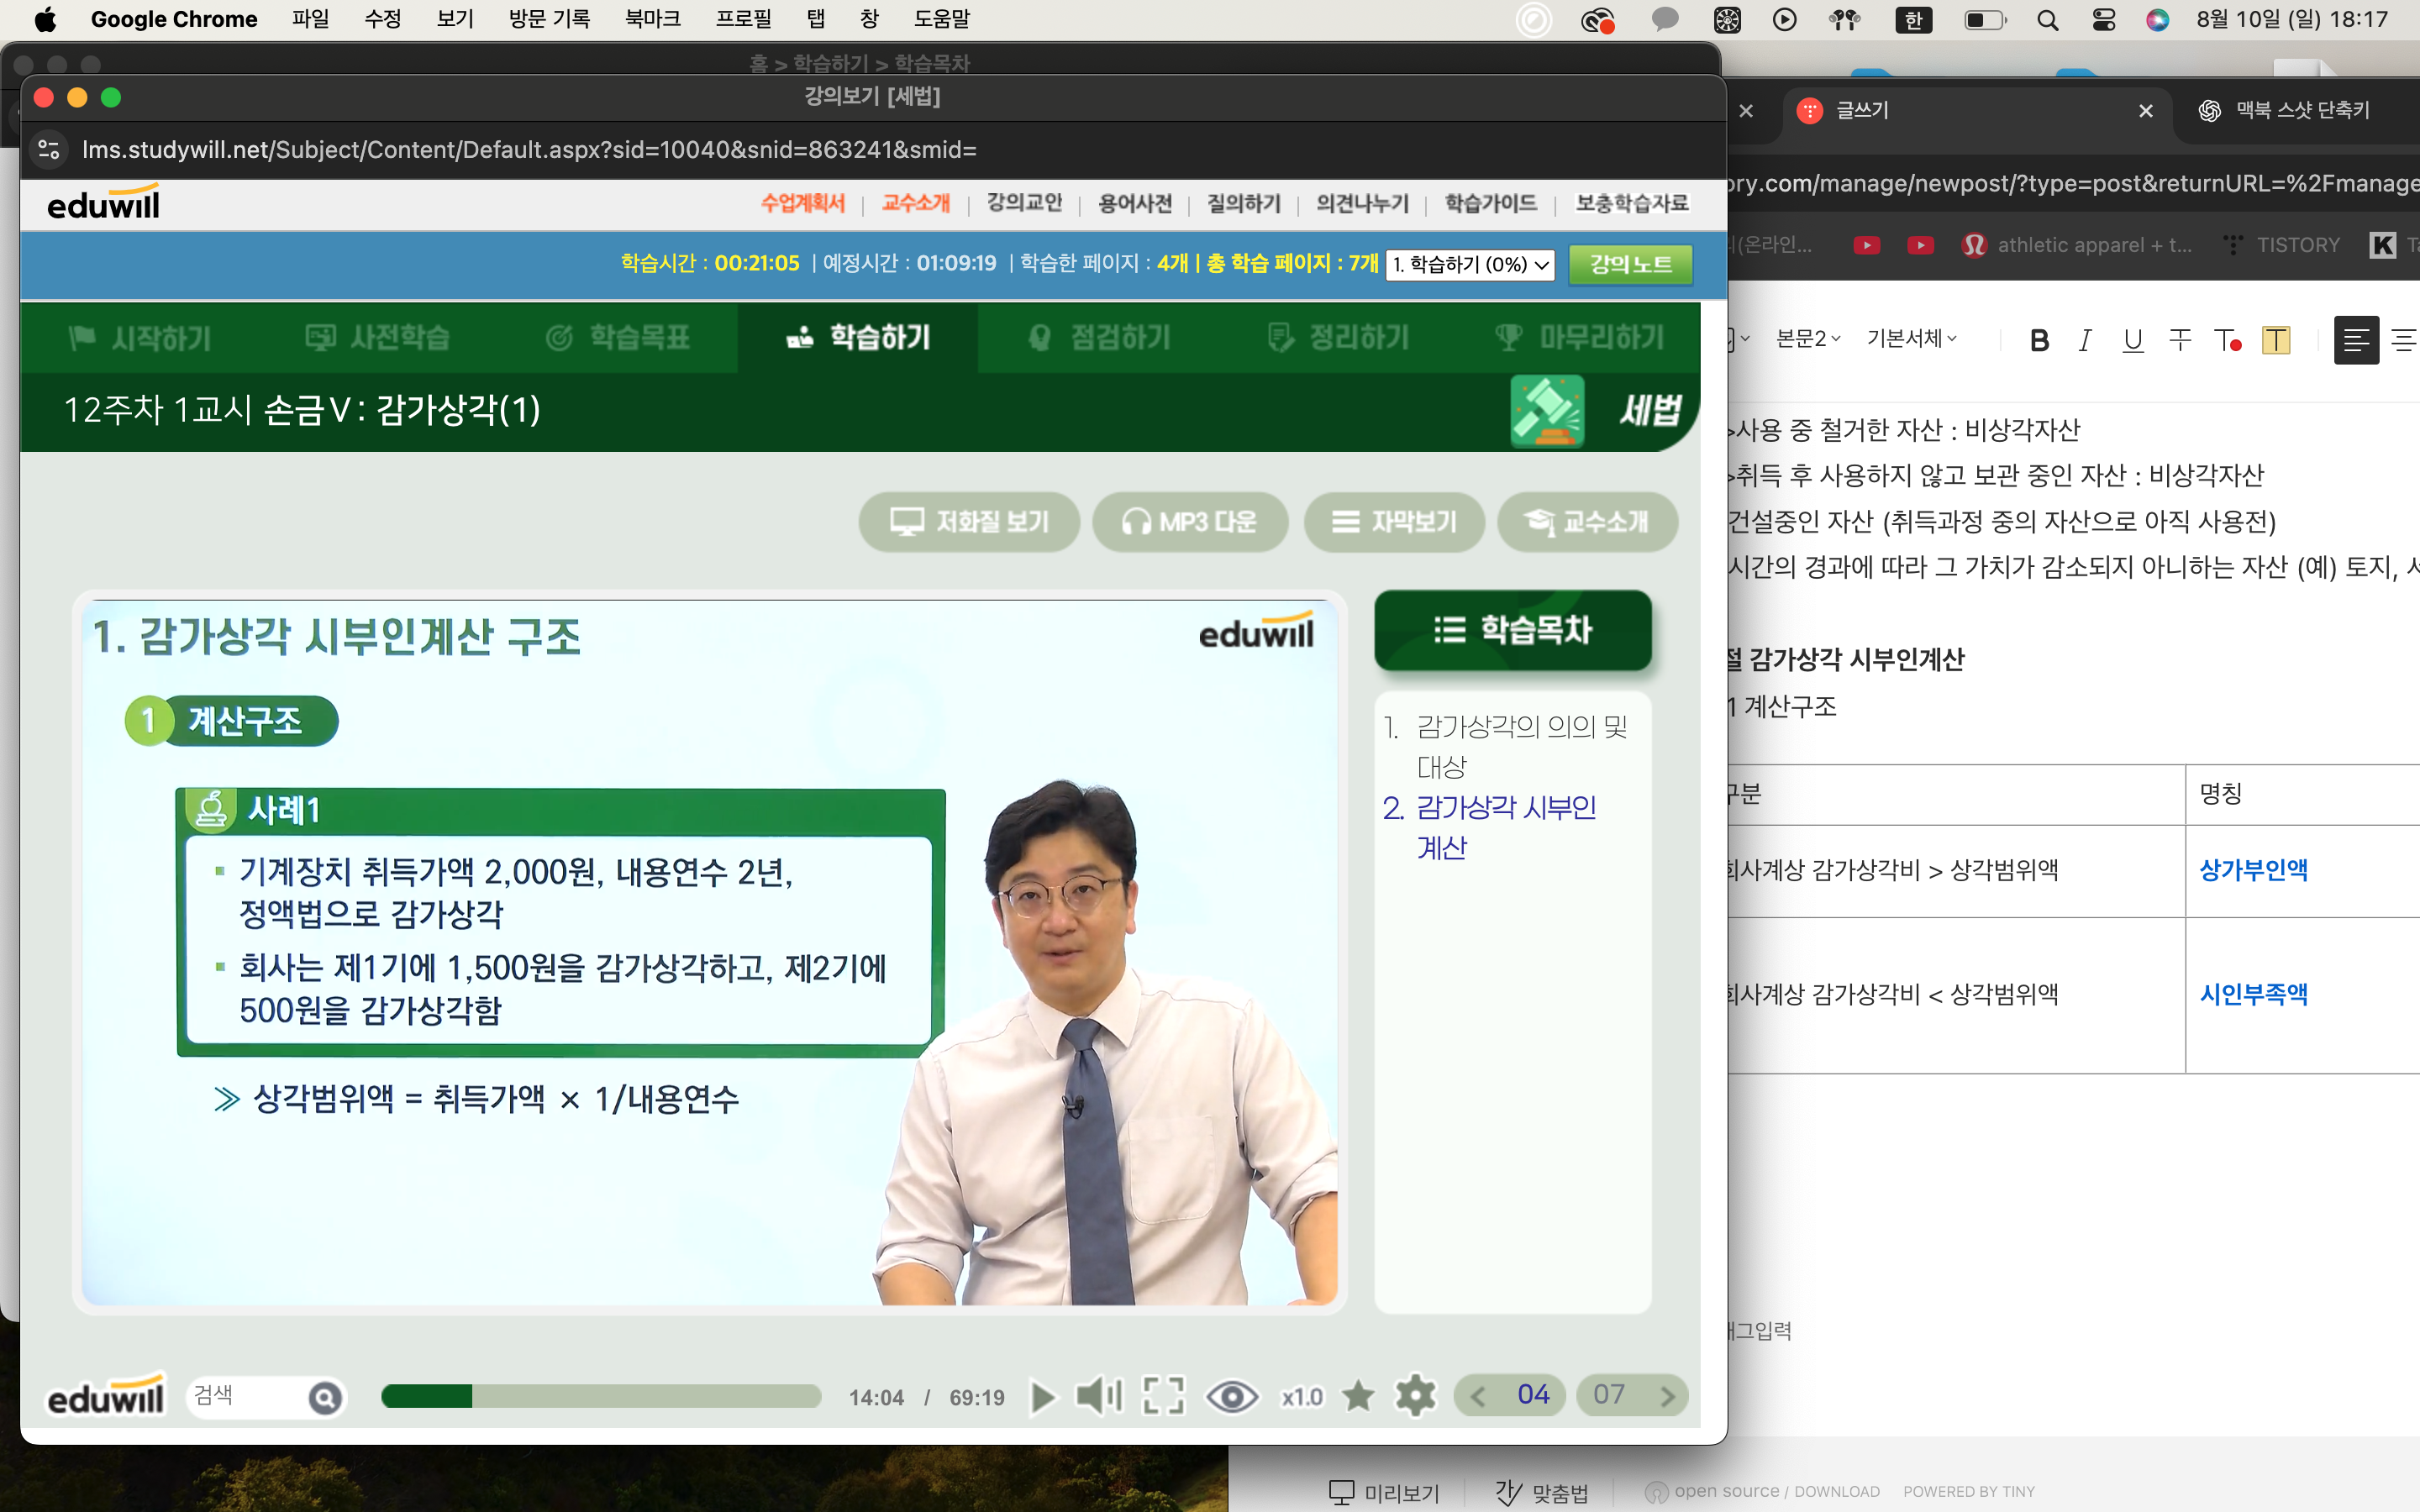Click the search magnifier in player bar
The image size is (2420, 1512).
(324, 1397)
